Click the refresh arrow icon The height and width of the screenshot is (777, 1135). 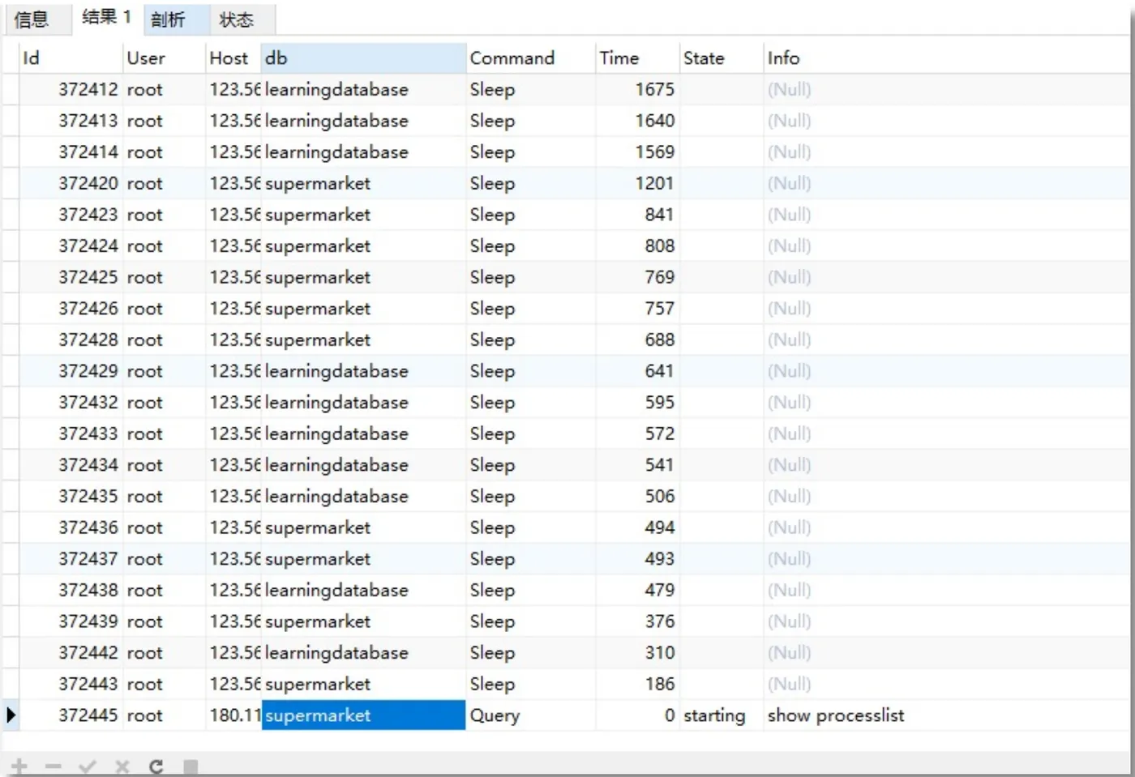click(x=156, y=766)
